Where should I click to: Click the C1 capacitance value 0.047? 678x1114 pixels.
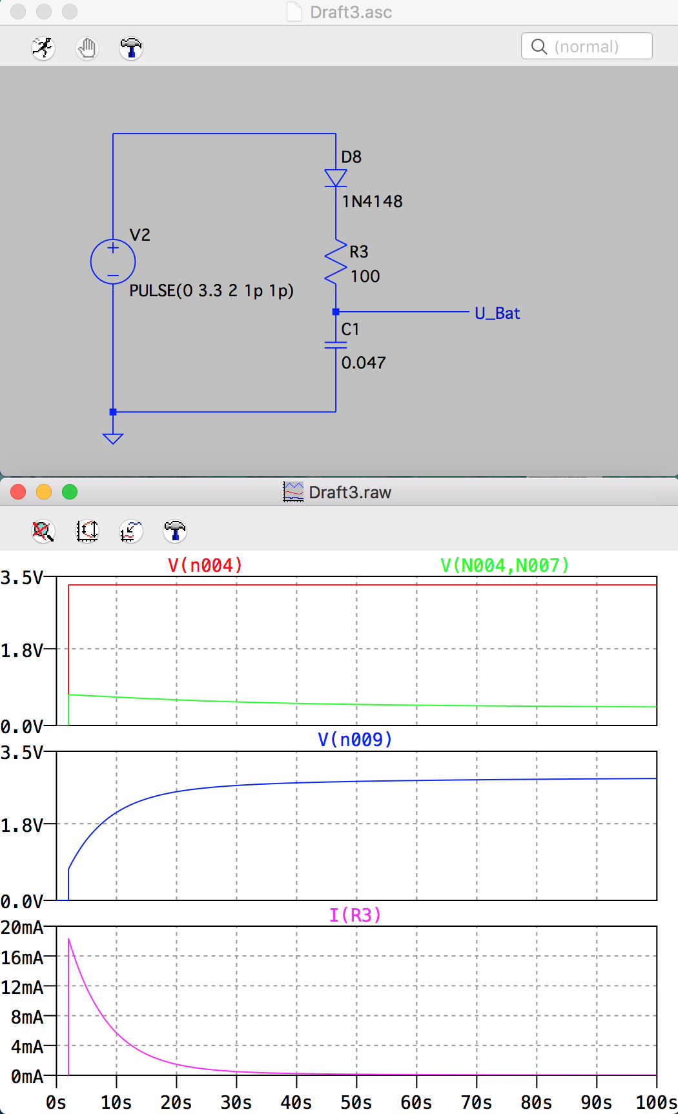coord(364,363)
